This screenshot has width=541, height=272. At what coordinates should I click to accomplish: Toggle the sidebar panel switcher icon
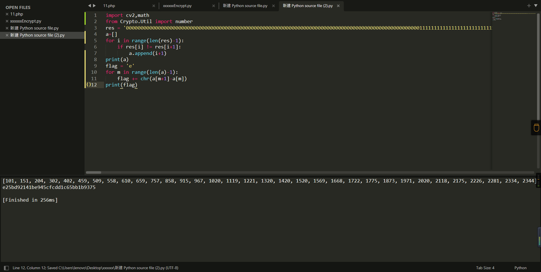pos(6,268)
